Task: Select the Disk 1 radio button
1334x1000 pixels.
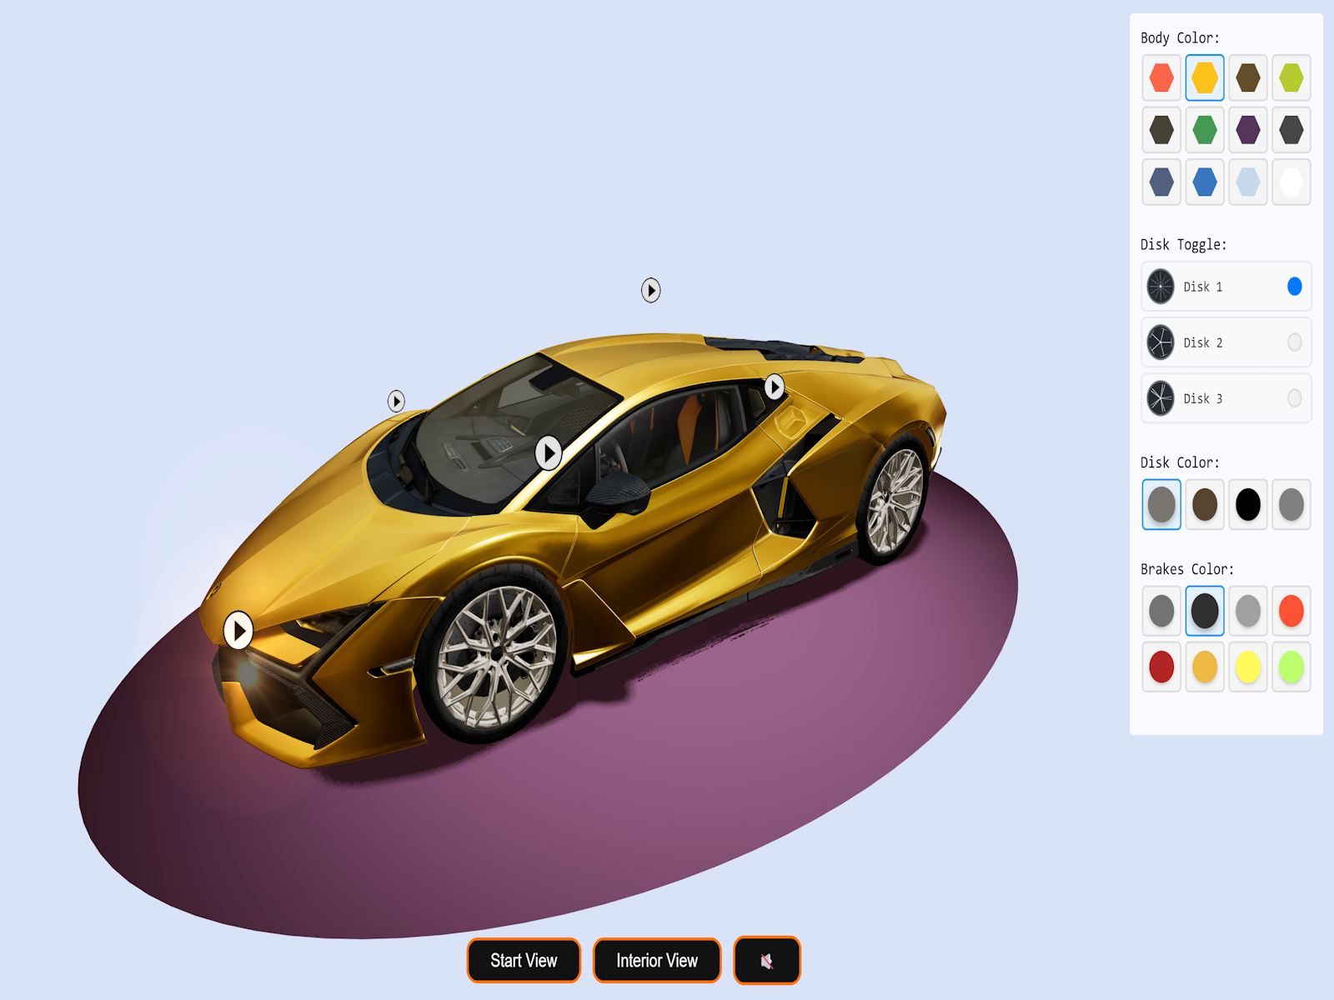Action: (x=1294, y=287)
